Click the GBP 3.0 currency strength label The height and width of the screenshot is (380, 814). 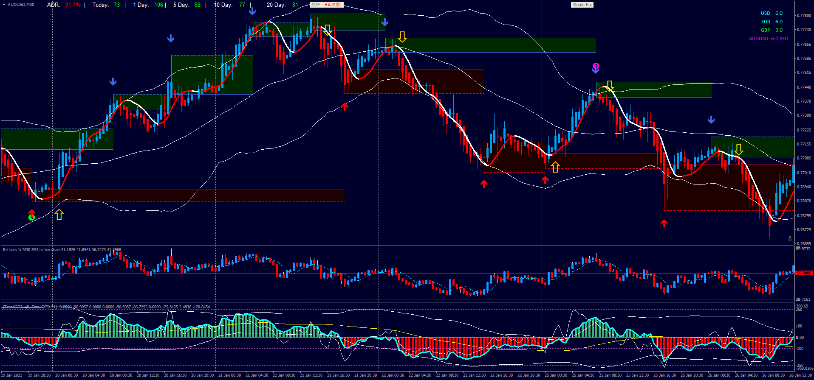pyautogui.click(x=772, y=30)
